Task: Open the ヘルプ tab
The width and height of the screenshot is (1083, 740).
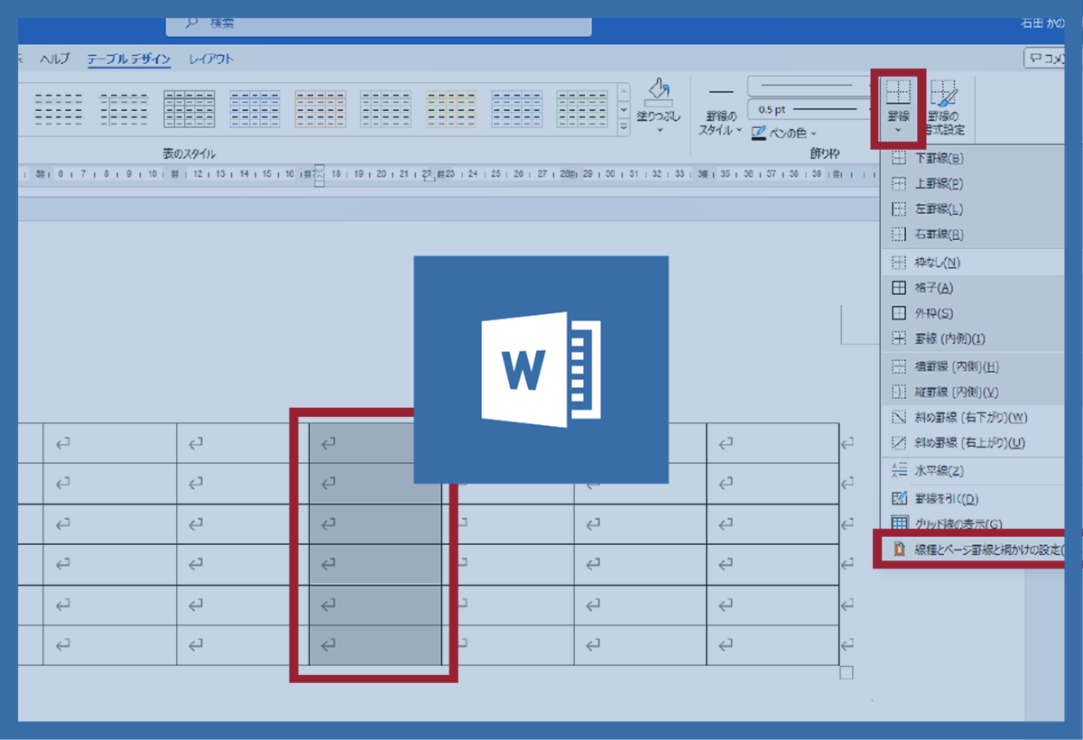Action: click(54, 60)
